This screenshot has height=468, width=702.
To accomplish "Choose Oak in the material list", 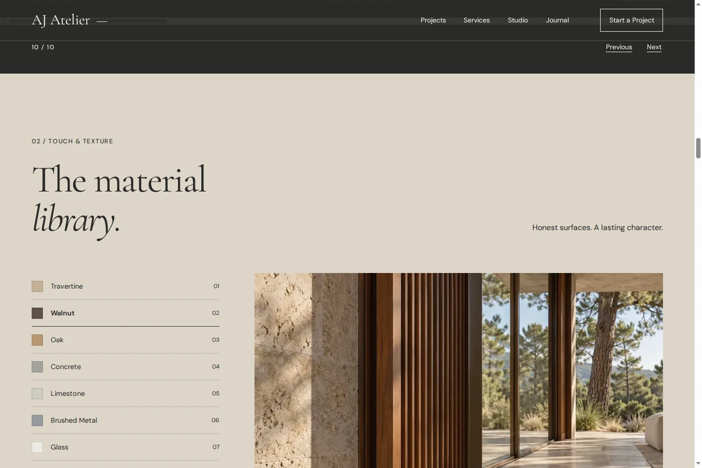I will [x=125, y=340].
